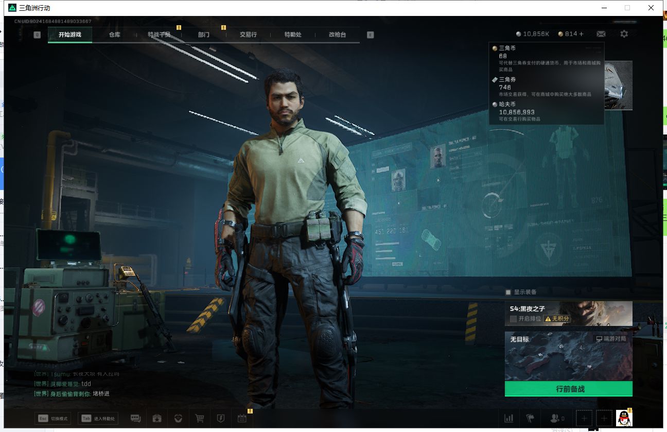The height and width of the screenshot is (432, 667).
Task: Open the bar chart statistics icon
Action: point(509,419)
